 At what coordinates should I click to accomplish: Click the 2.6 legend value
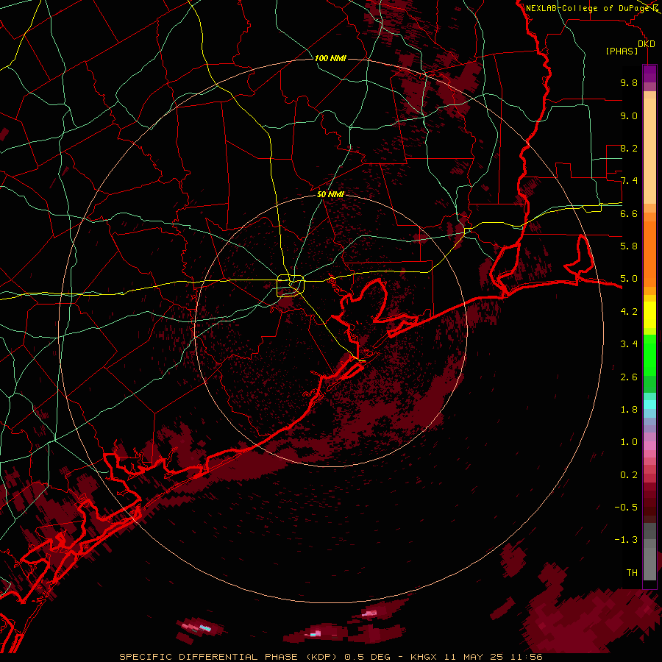(629, 377)
